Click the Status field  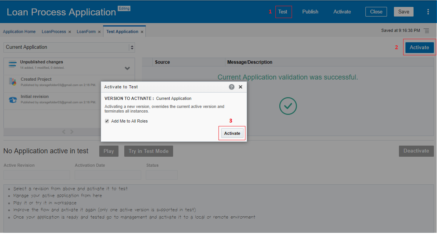pyautogui.click(x=162, y=175)
